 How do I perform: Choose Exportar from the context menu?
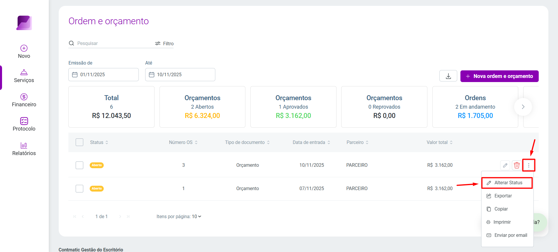click(x=507, y=196)
